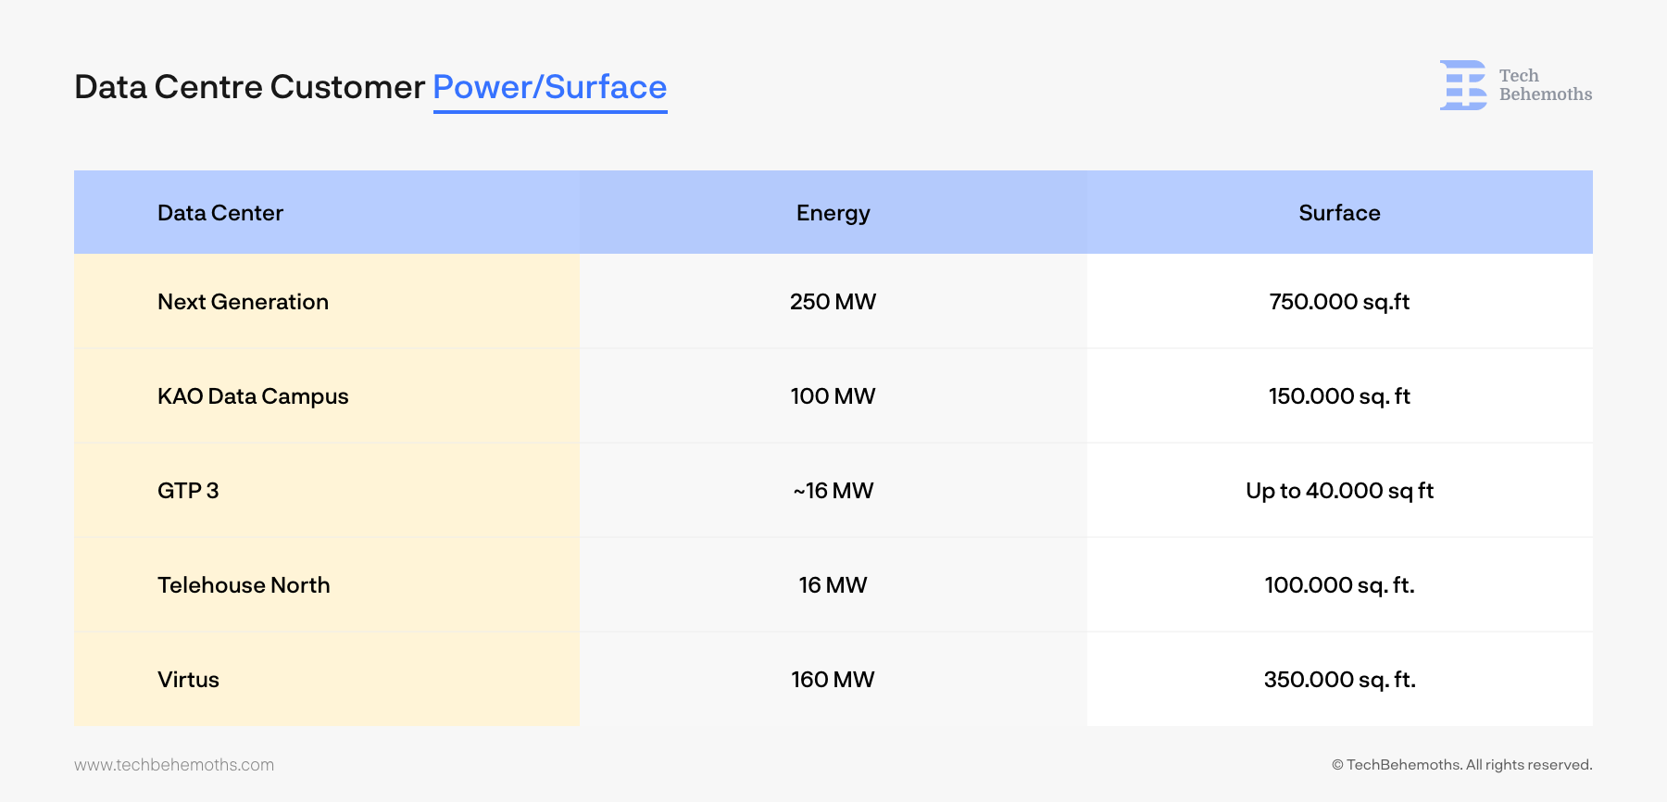Click the '350.000 sq. ft.' surface value

[1339, 680]
